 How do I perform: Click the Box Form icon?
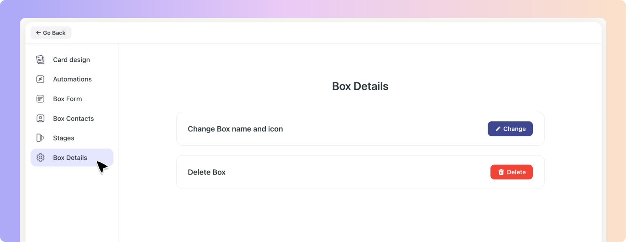point(40,99)
